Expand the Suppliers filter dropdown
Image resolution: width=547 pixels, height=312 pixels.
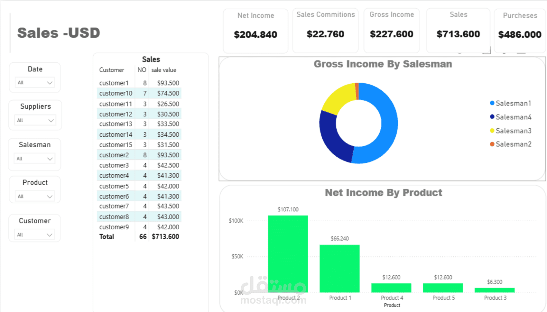point(35,120)
